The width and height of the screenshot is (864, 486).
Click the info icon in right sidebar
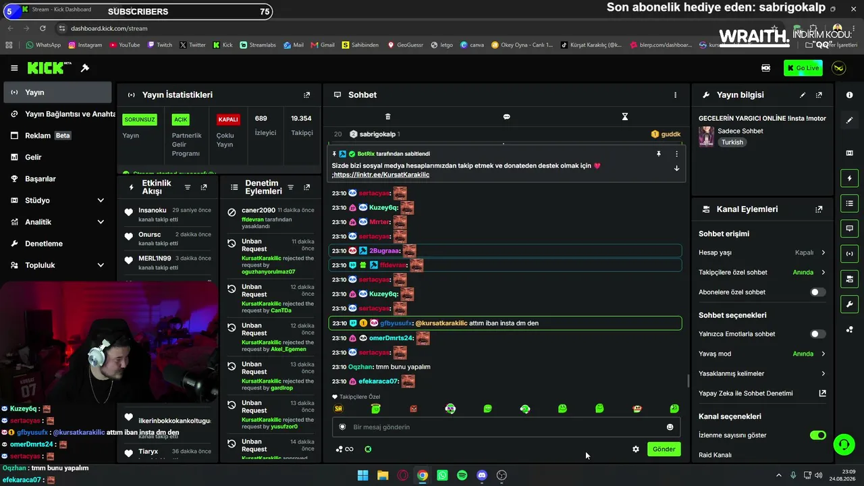[x=849, y=95]
